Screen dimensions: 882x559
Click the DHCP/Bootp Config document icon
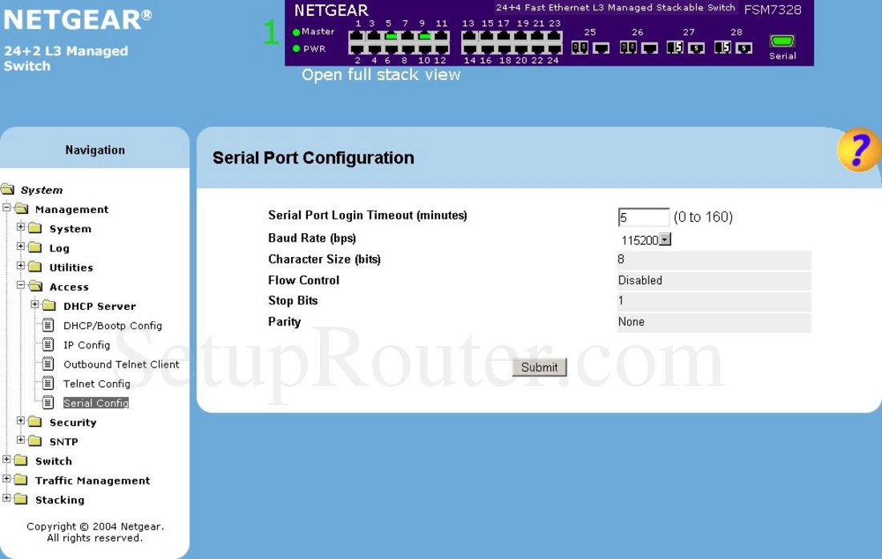point(48,326)
